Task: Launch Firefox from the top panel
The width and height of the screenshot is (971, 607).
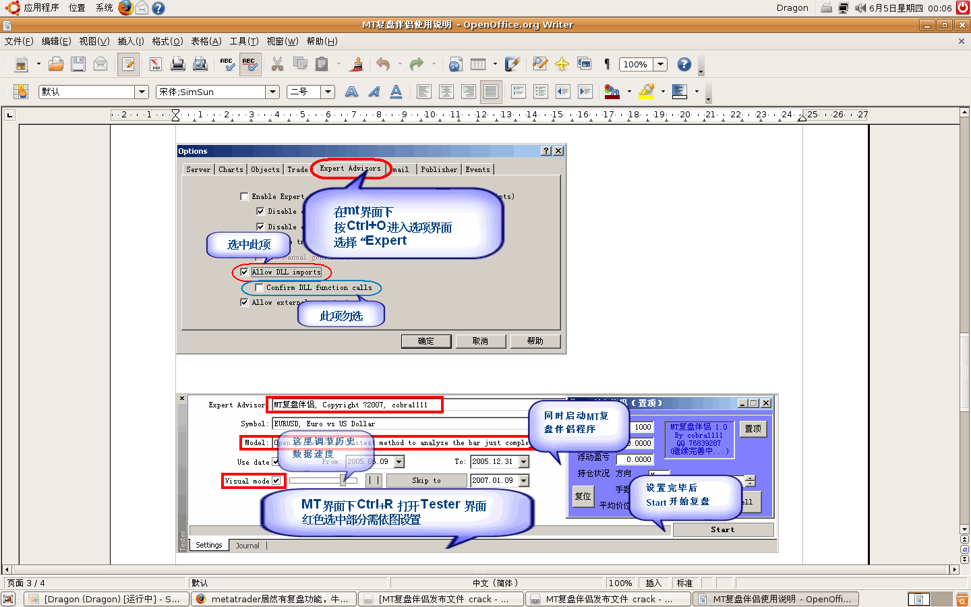Action: pos(125,8)
